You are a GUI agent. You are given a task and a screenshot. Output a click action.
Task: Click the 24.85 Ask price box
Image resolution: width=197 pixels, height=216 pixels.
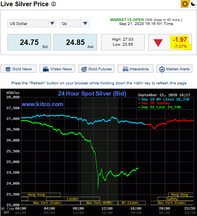75,42
